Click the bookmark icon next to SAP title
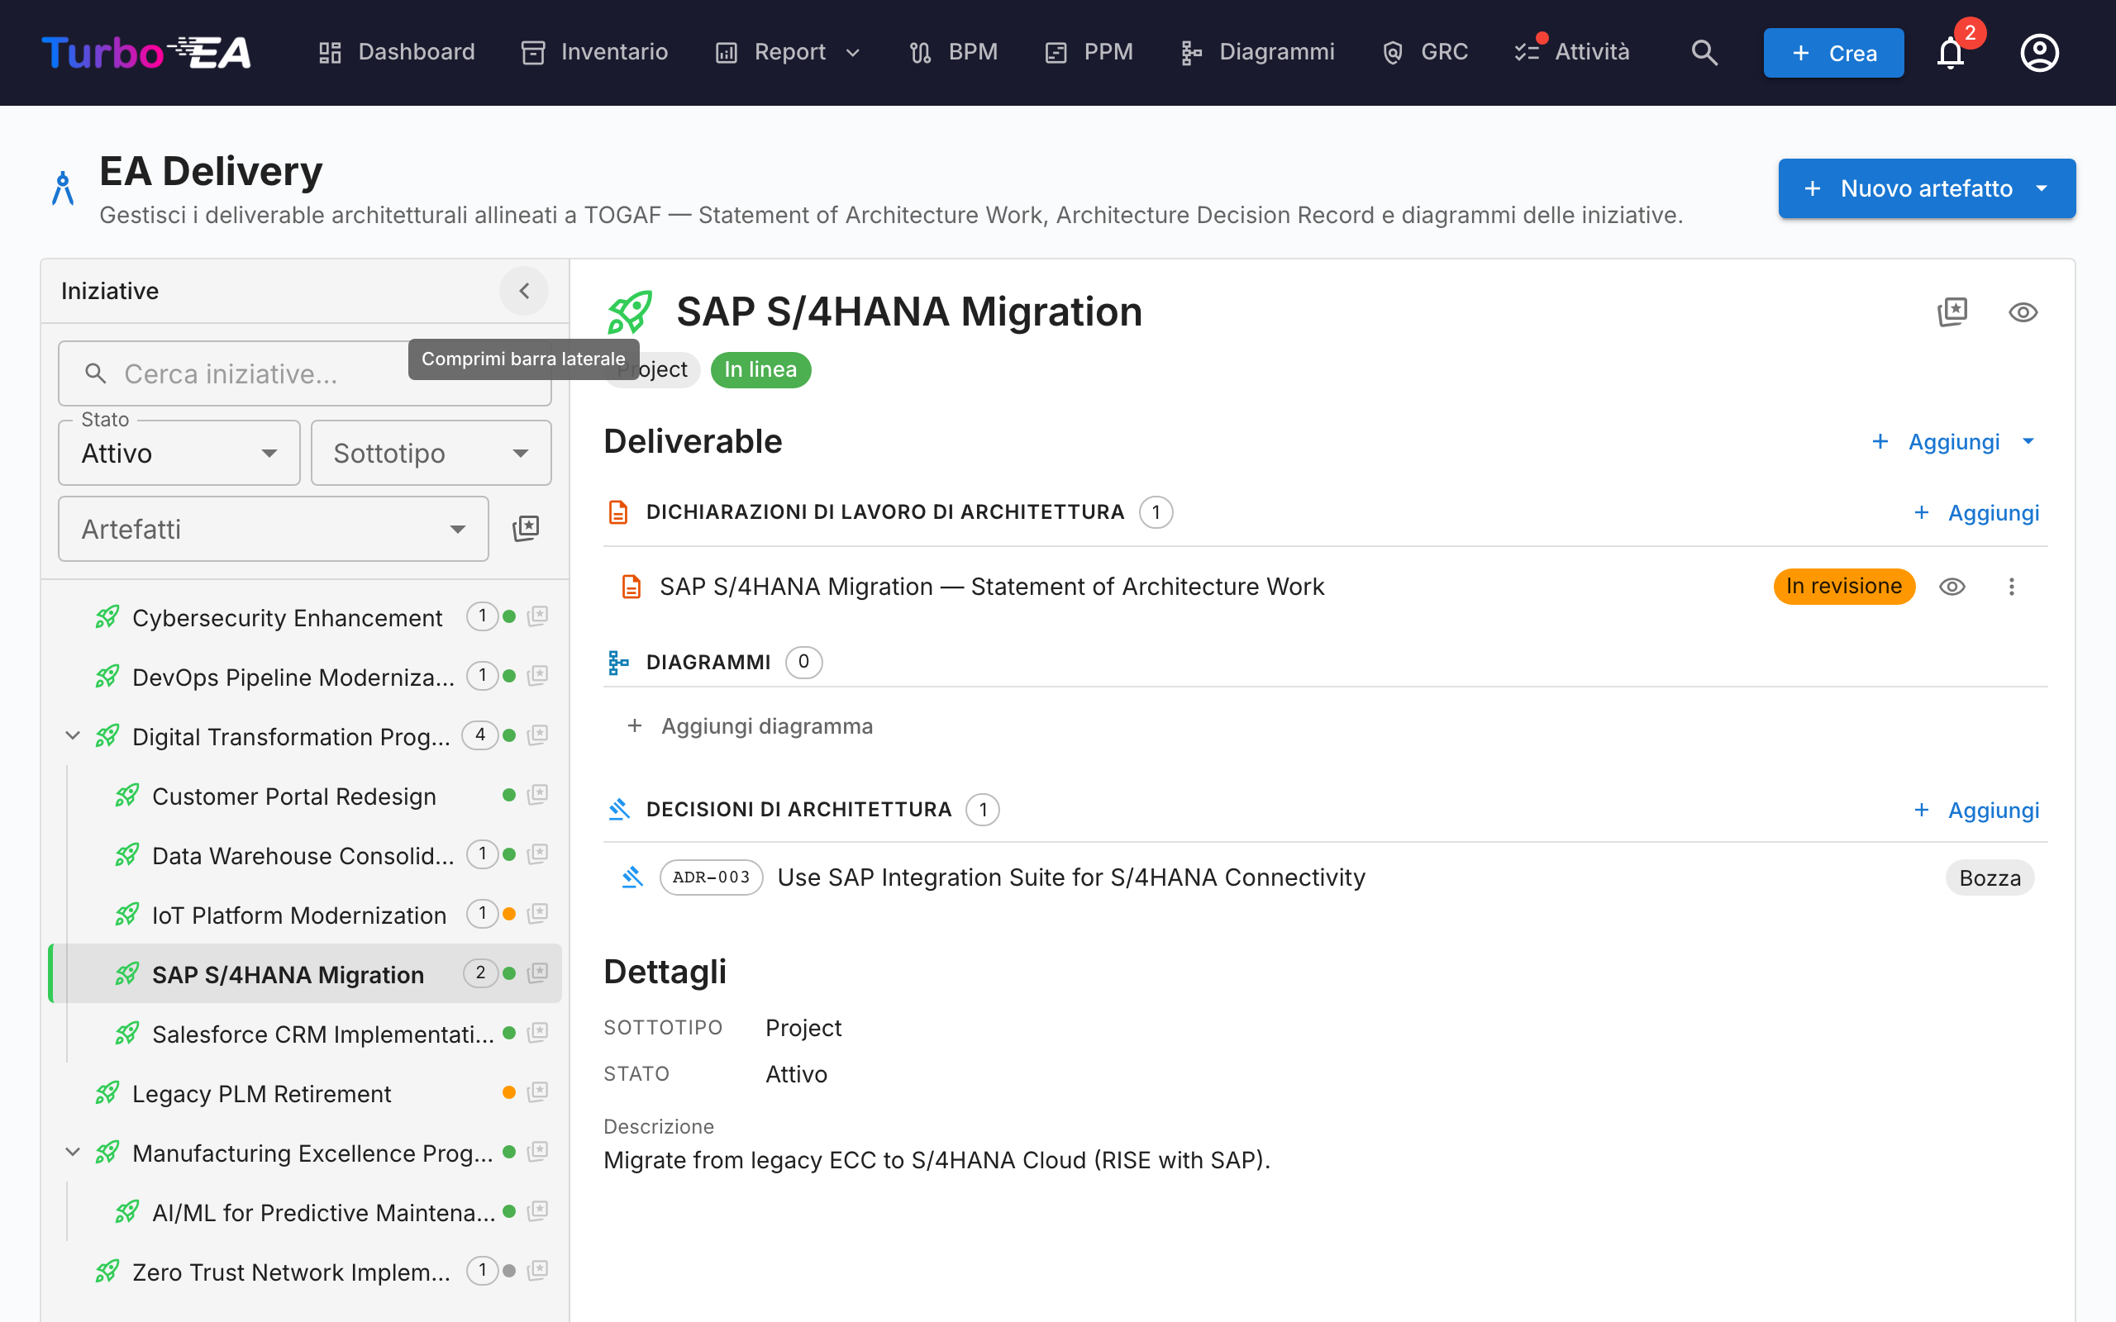Screen dimensions: 2116x1322 tap(1952, 312)
